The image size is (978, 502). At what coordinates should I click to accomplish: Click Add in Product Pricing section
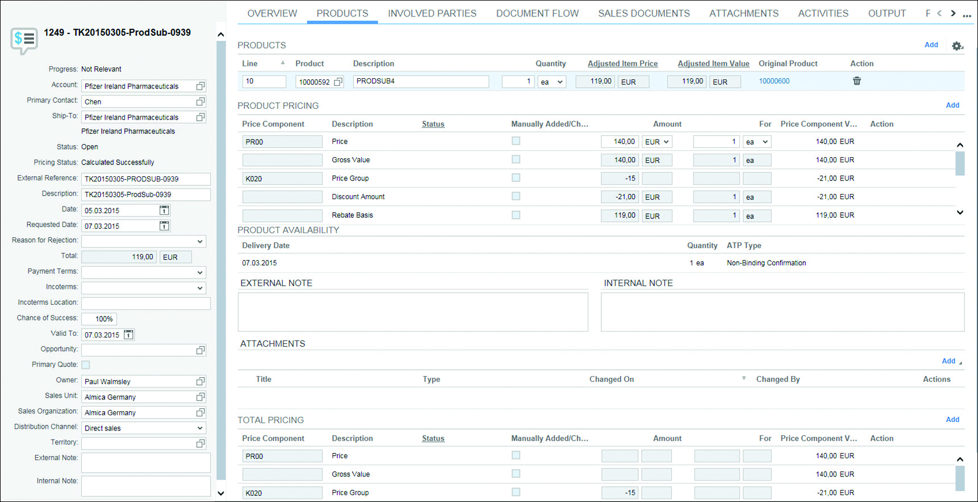click(952, 106)
